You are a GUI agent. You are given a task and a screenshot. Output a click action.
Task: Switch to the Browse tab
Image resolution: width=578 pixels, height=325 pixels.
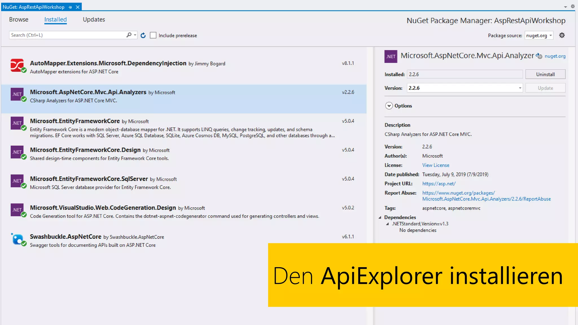pos(19,19)
